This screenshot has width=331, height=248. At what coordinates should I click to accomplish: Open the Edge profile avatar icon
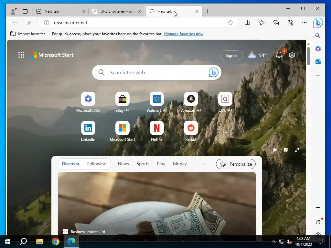click(13, 11)
